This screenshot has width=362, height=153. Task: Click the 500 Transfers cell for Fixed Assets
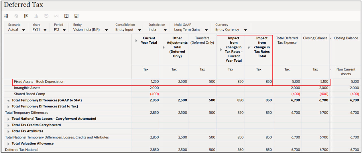coord(202,82)
